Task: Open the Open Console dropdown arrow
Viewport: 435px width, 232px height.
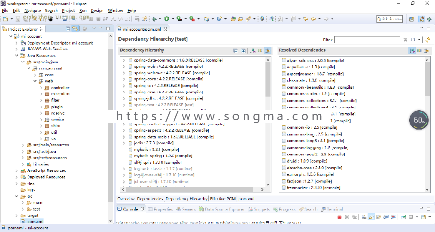Action: tap(430, 217)
